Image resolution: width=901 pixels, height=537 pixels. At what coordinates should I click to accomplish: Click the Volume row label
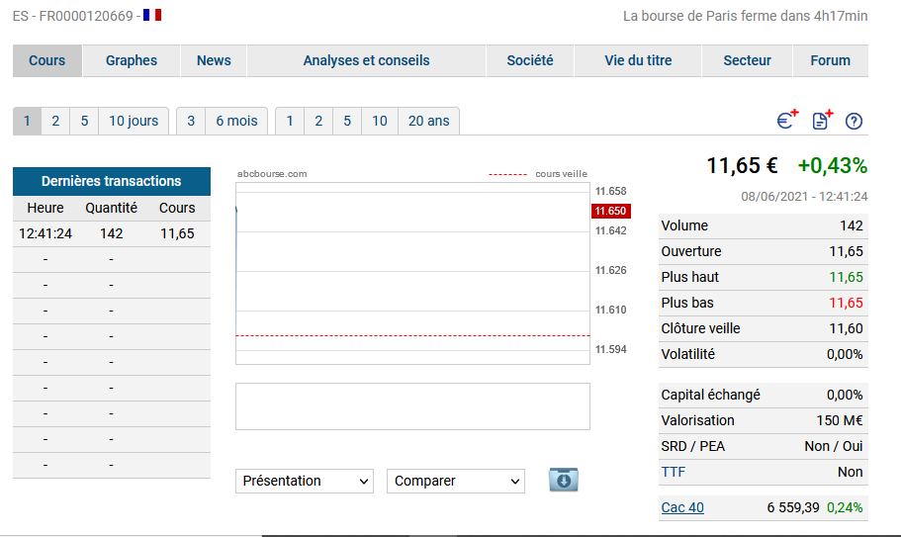pos(684,225)
